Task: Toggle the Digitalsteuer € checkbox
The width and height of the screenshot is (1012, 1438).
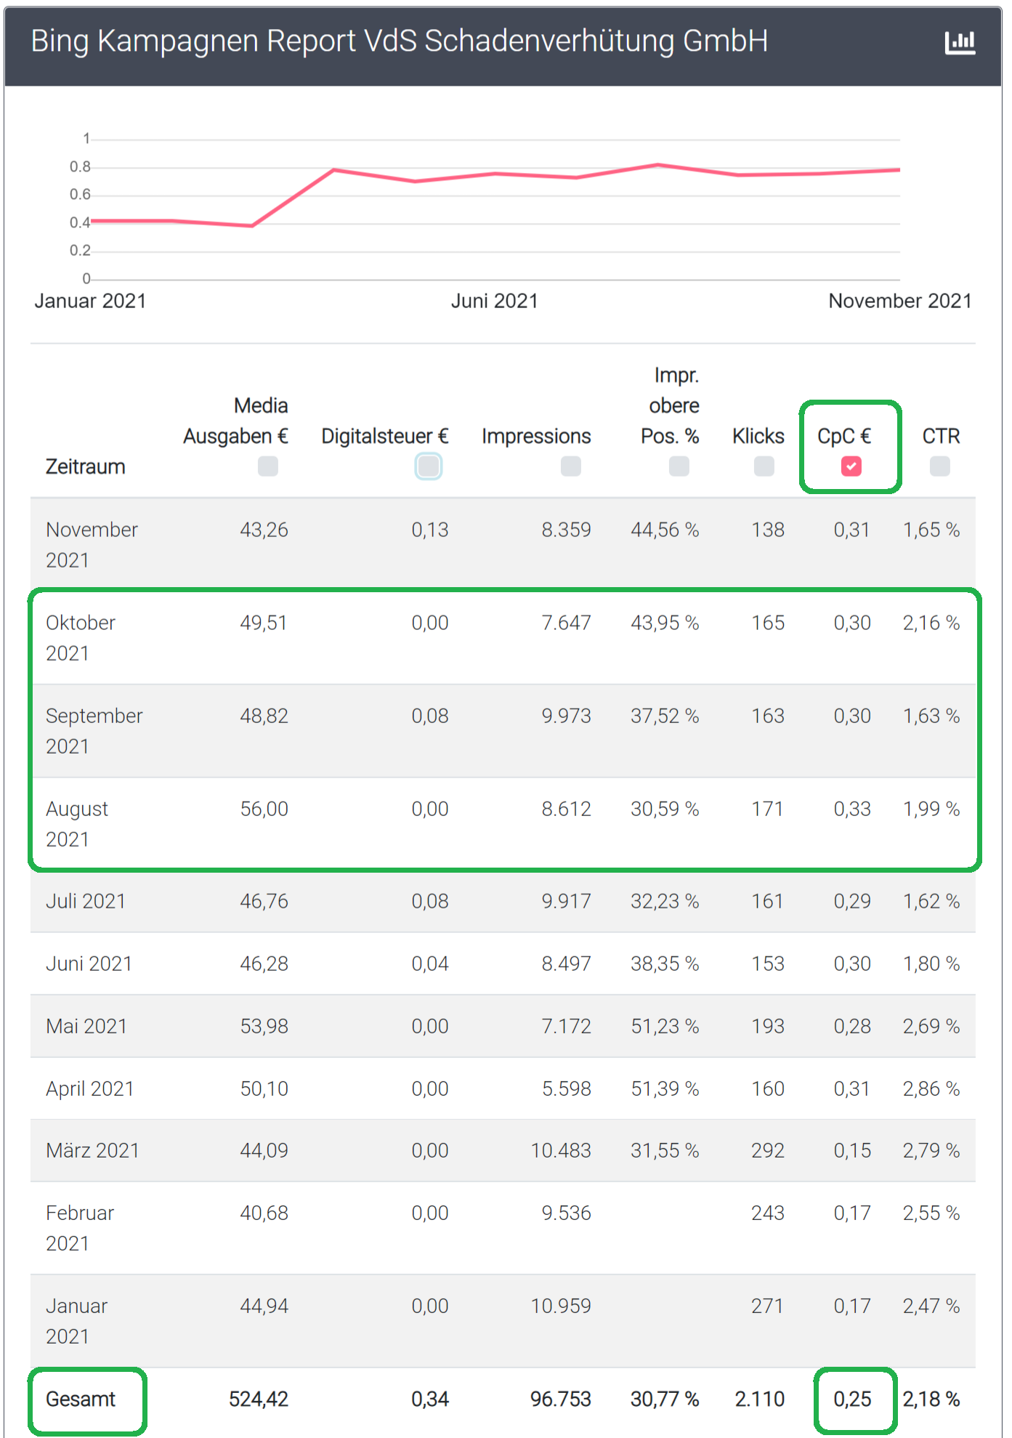Action: [x=429, y=466]
